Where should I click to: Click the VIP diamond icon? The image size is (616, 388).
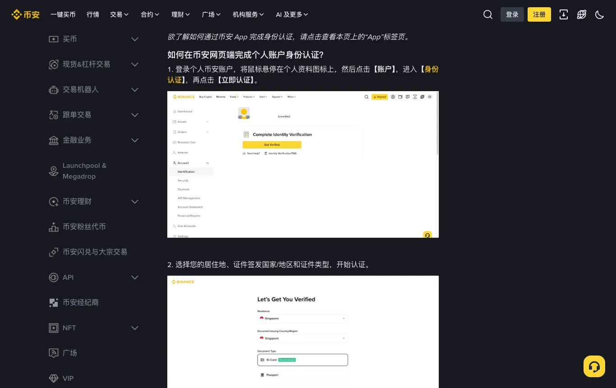click(x=54, y=379)
